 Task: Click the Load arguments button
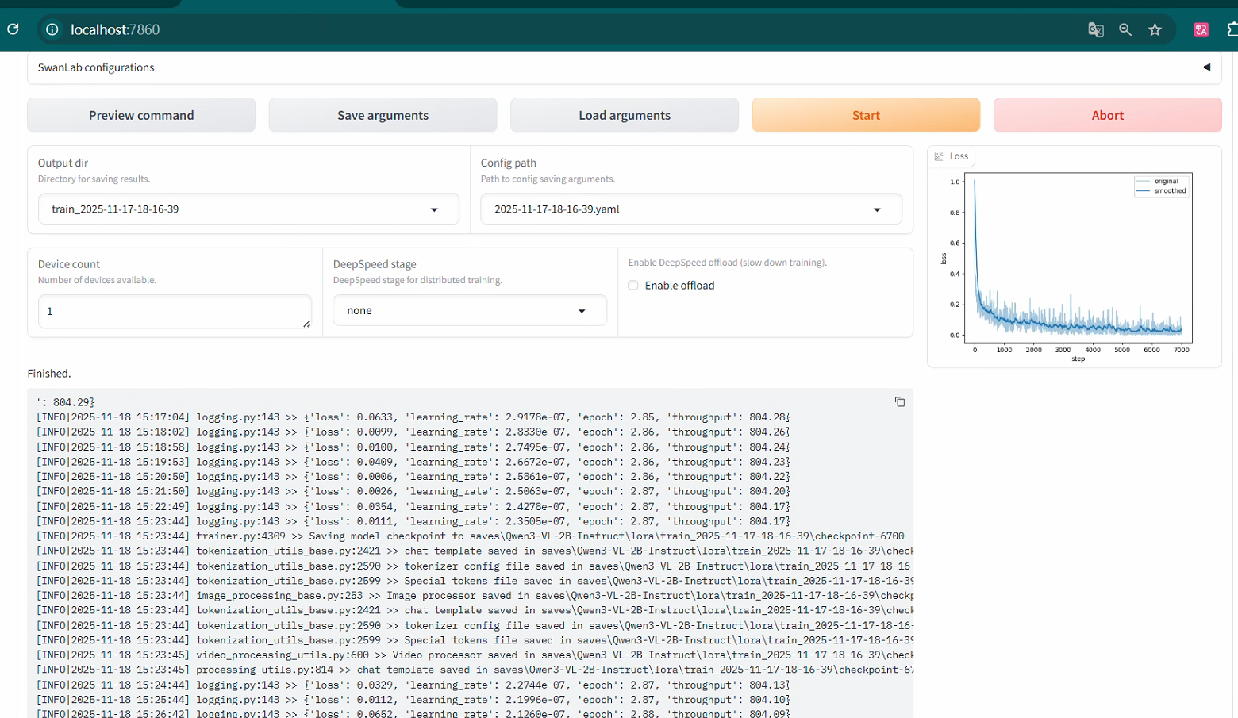tap(625, 115)
